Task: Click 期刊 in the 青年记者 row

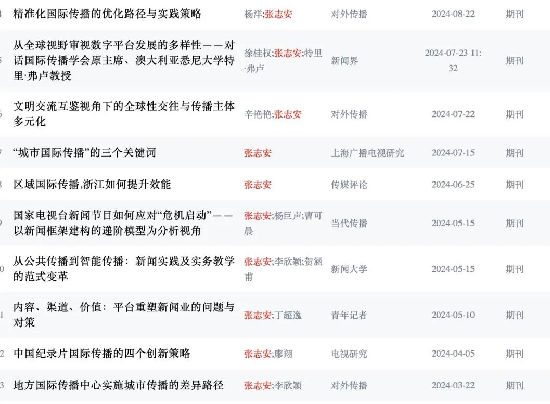Action: click(x=515, y=315)
